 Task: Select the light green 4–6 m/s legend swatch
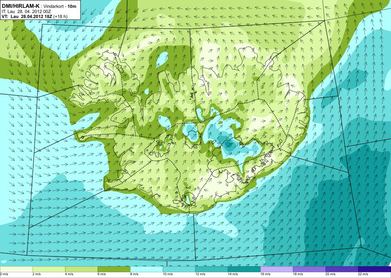(x=81, y=269)
